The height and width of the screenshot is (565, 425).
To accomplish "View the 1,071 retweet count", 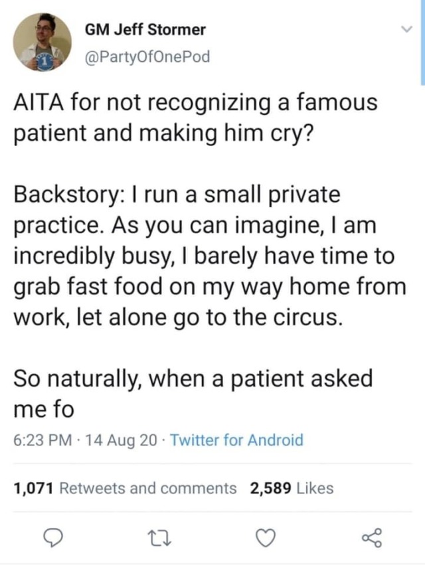I will click(x=34, y=489).
